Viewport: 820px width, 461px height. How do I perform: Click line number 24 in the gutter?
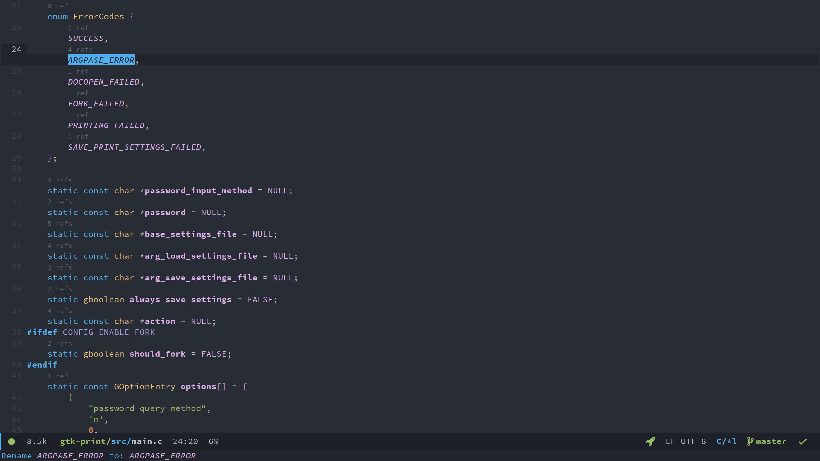click(16, 49)
